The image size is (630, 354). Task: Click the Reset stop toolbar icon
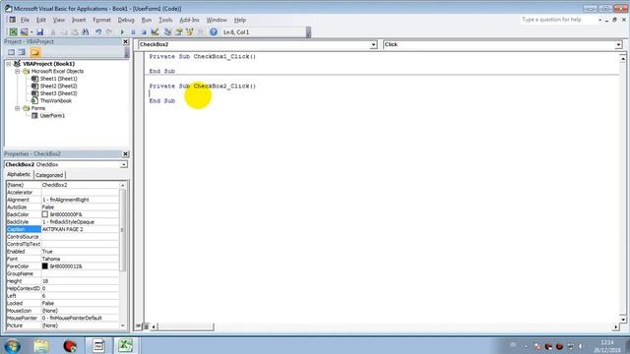(144, 32)
